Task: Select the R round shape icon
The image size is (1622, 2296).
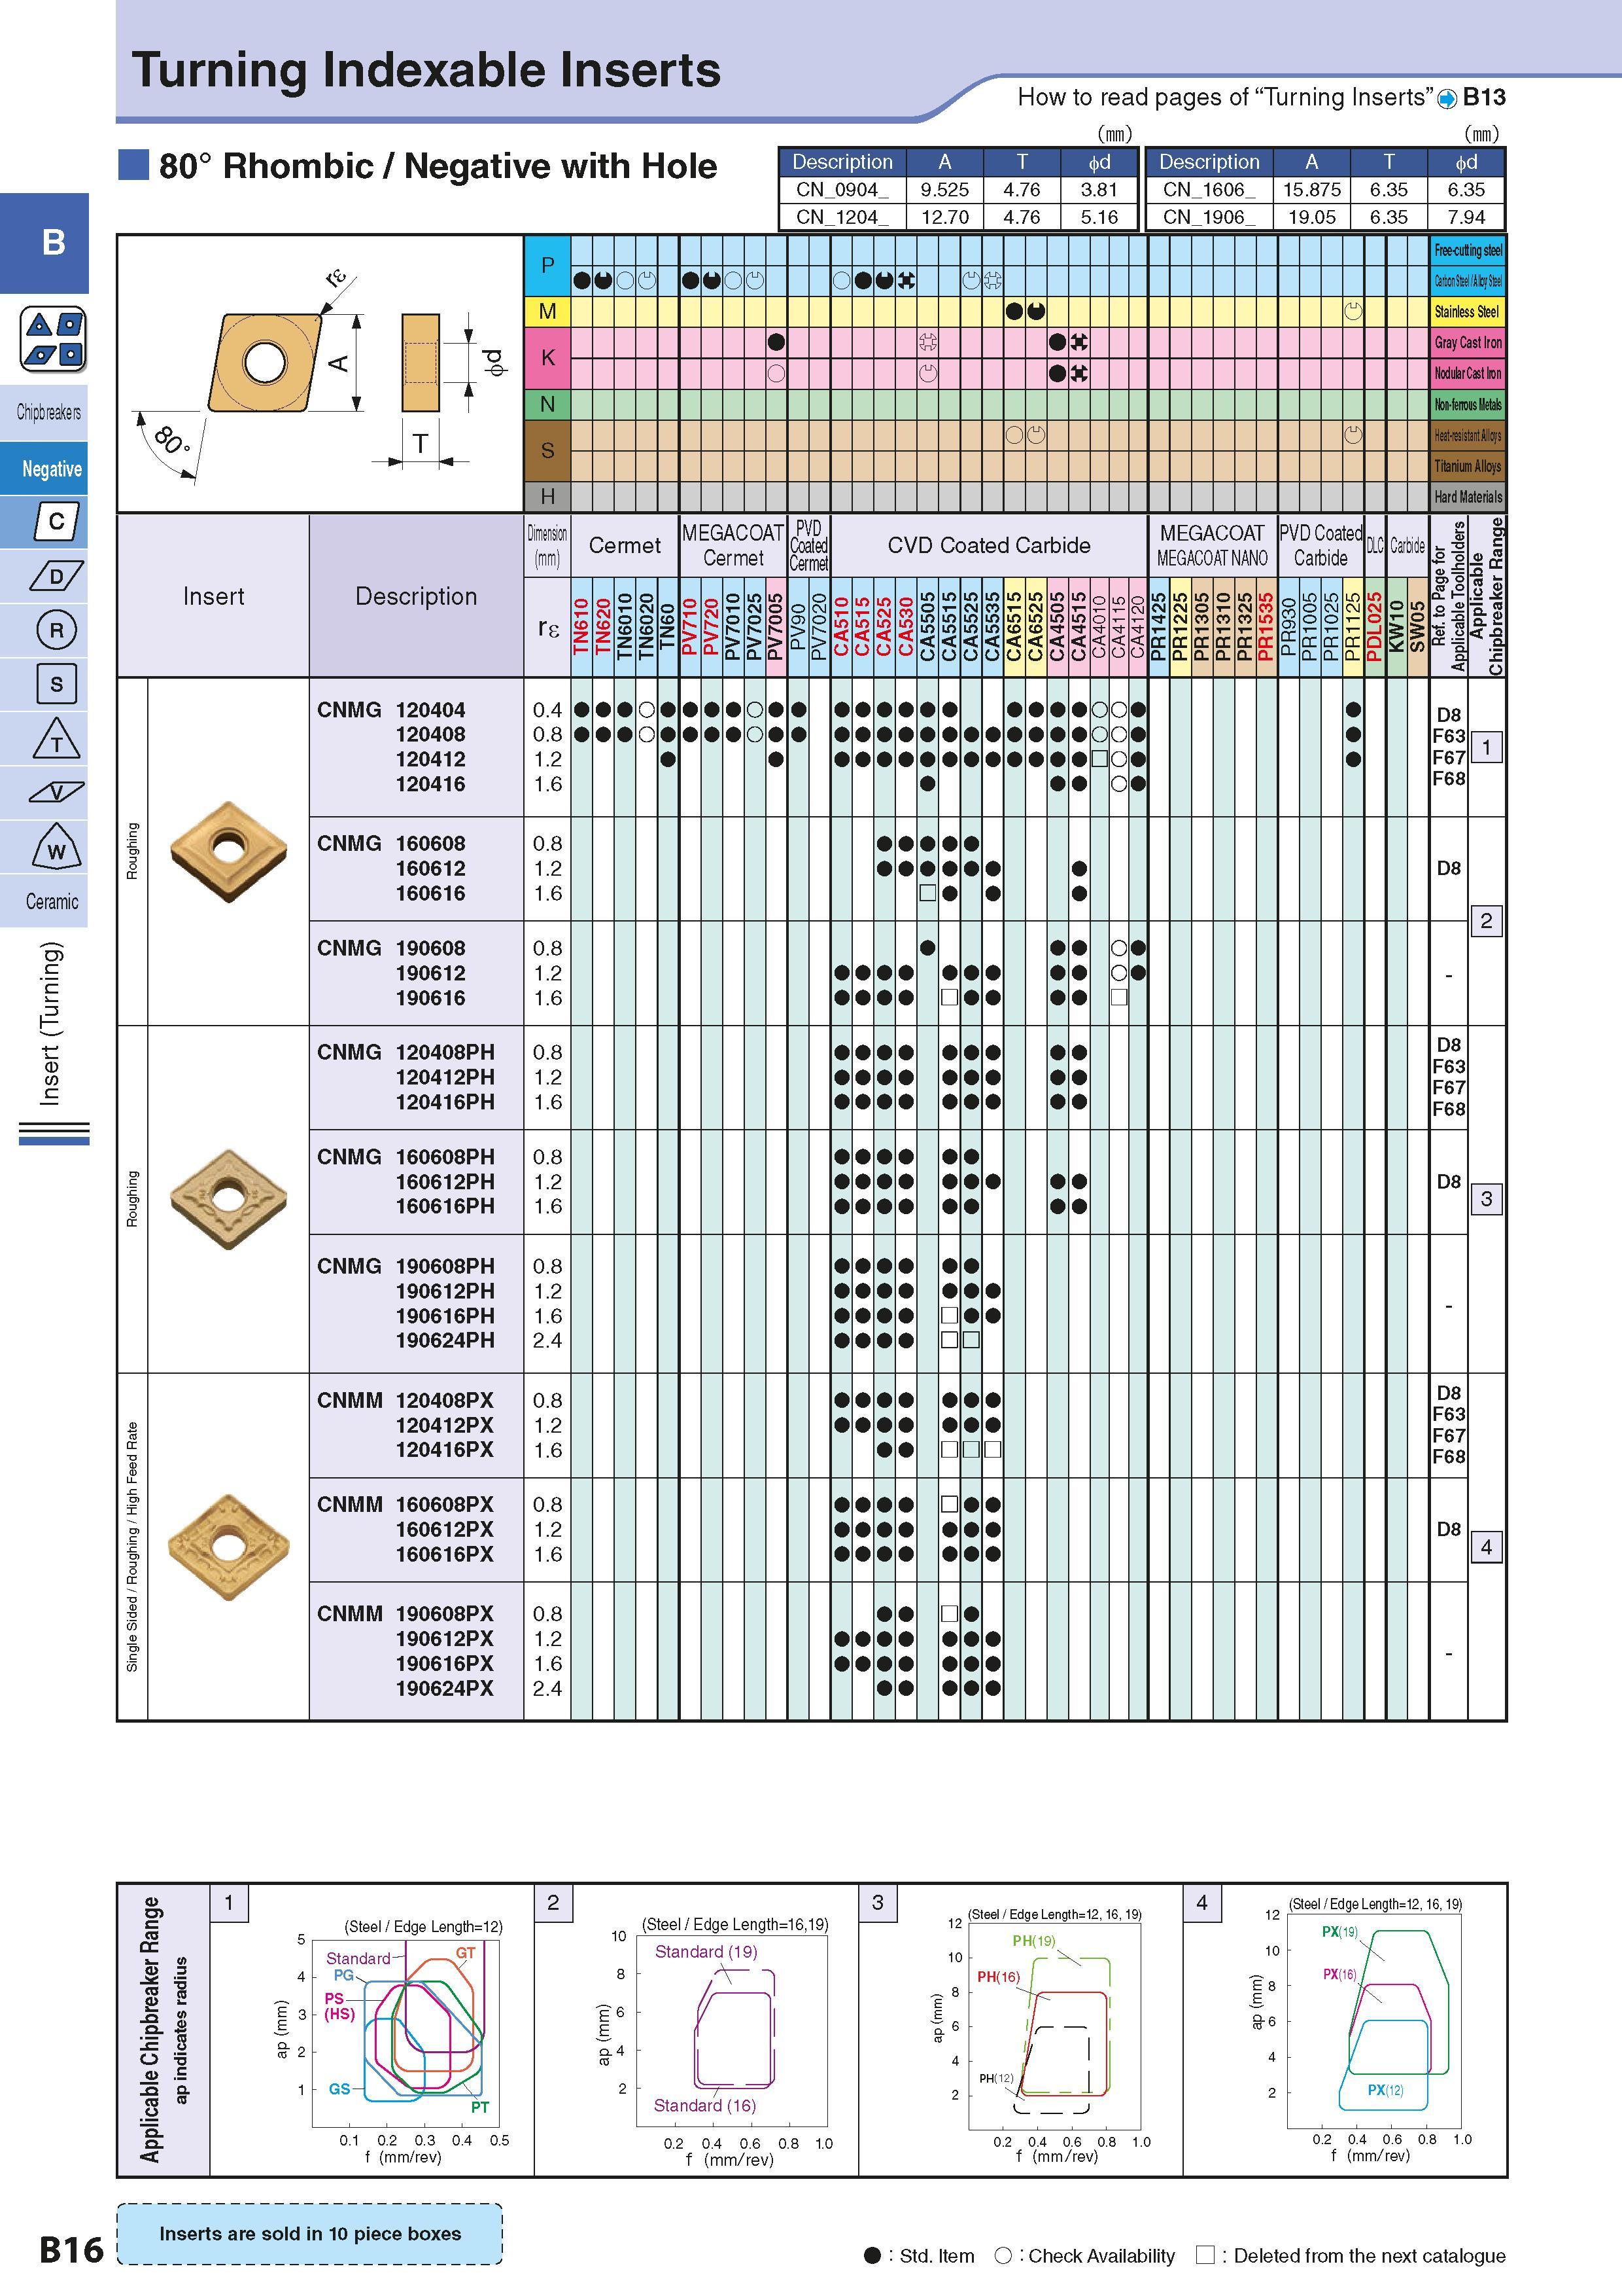Action: (x=56, y=630)
